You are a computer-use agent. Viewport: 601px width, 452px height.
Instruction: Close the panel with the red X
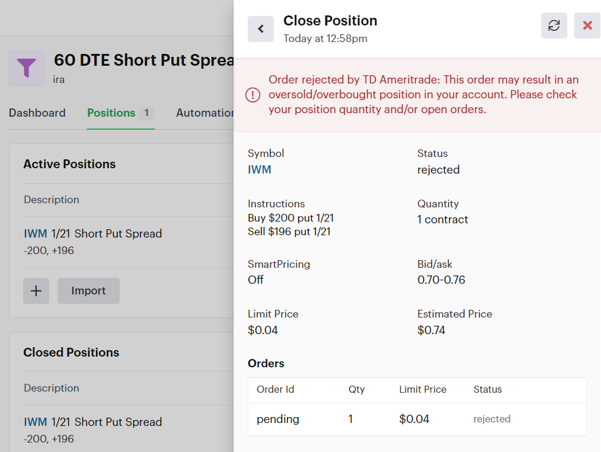[x=587, y=25]
